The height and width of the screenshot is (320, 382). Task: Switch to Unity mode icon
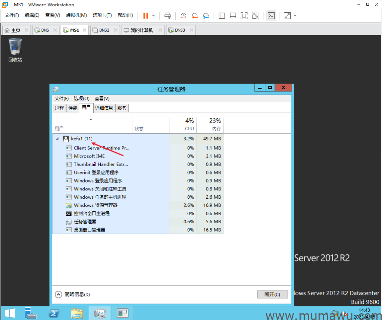[255, 16]
